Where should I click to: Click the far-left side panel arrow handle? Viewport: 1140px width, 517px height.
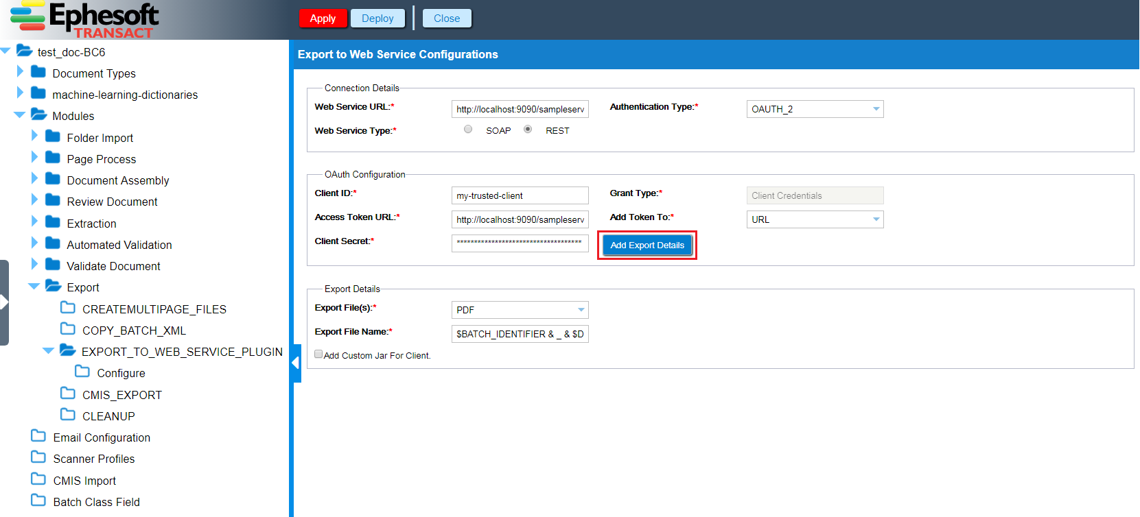click(4, 302)
